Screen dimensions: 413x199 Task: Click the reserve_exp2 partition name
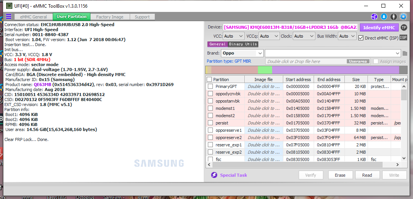(x=228, y=152)
